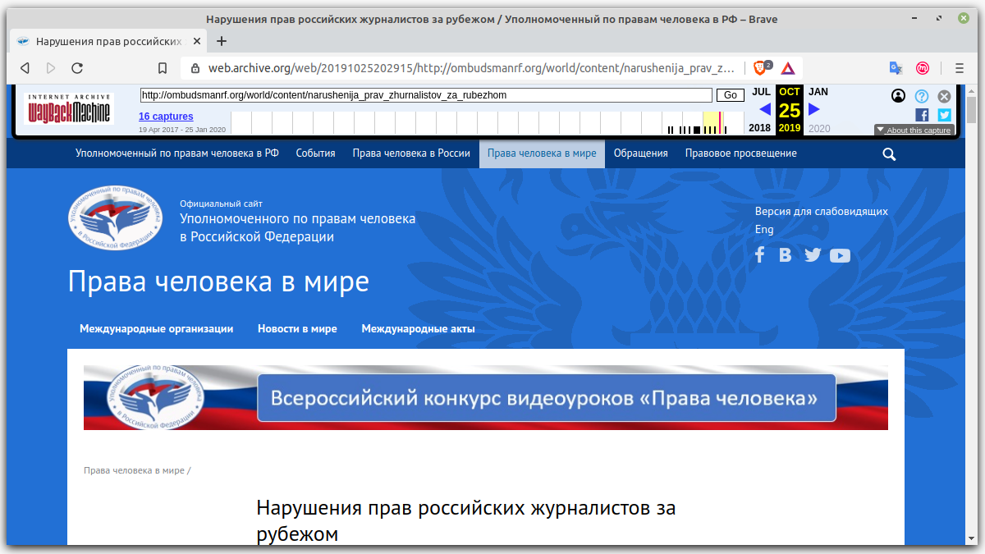Open the Wayback Machine help question-mark icon
This screenshot has width=985, height=554.
point(921,96)
